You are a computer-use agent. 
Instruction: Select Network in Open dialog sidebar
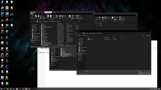coord(81,56)
